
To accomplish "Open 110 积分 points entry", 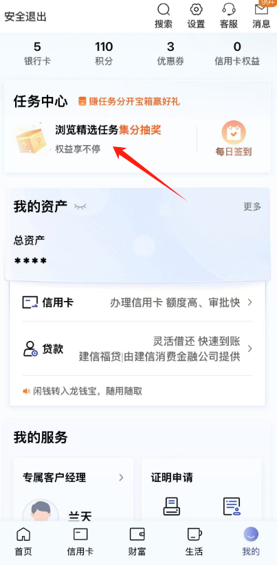I will click(x=104, y=54).
